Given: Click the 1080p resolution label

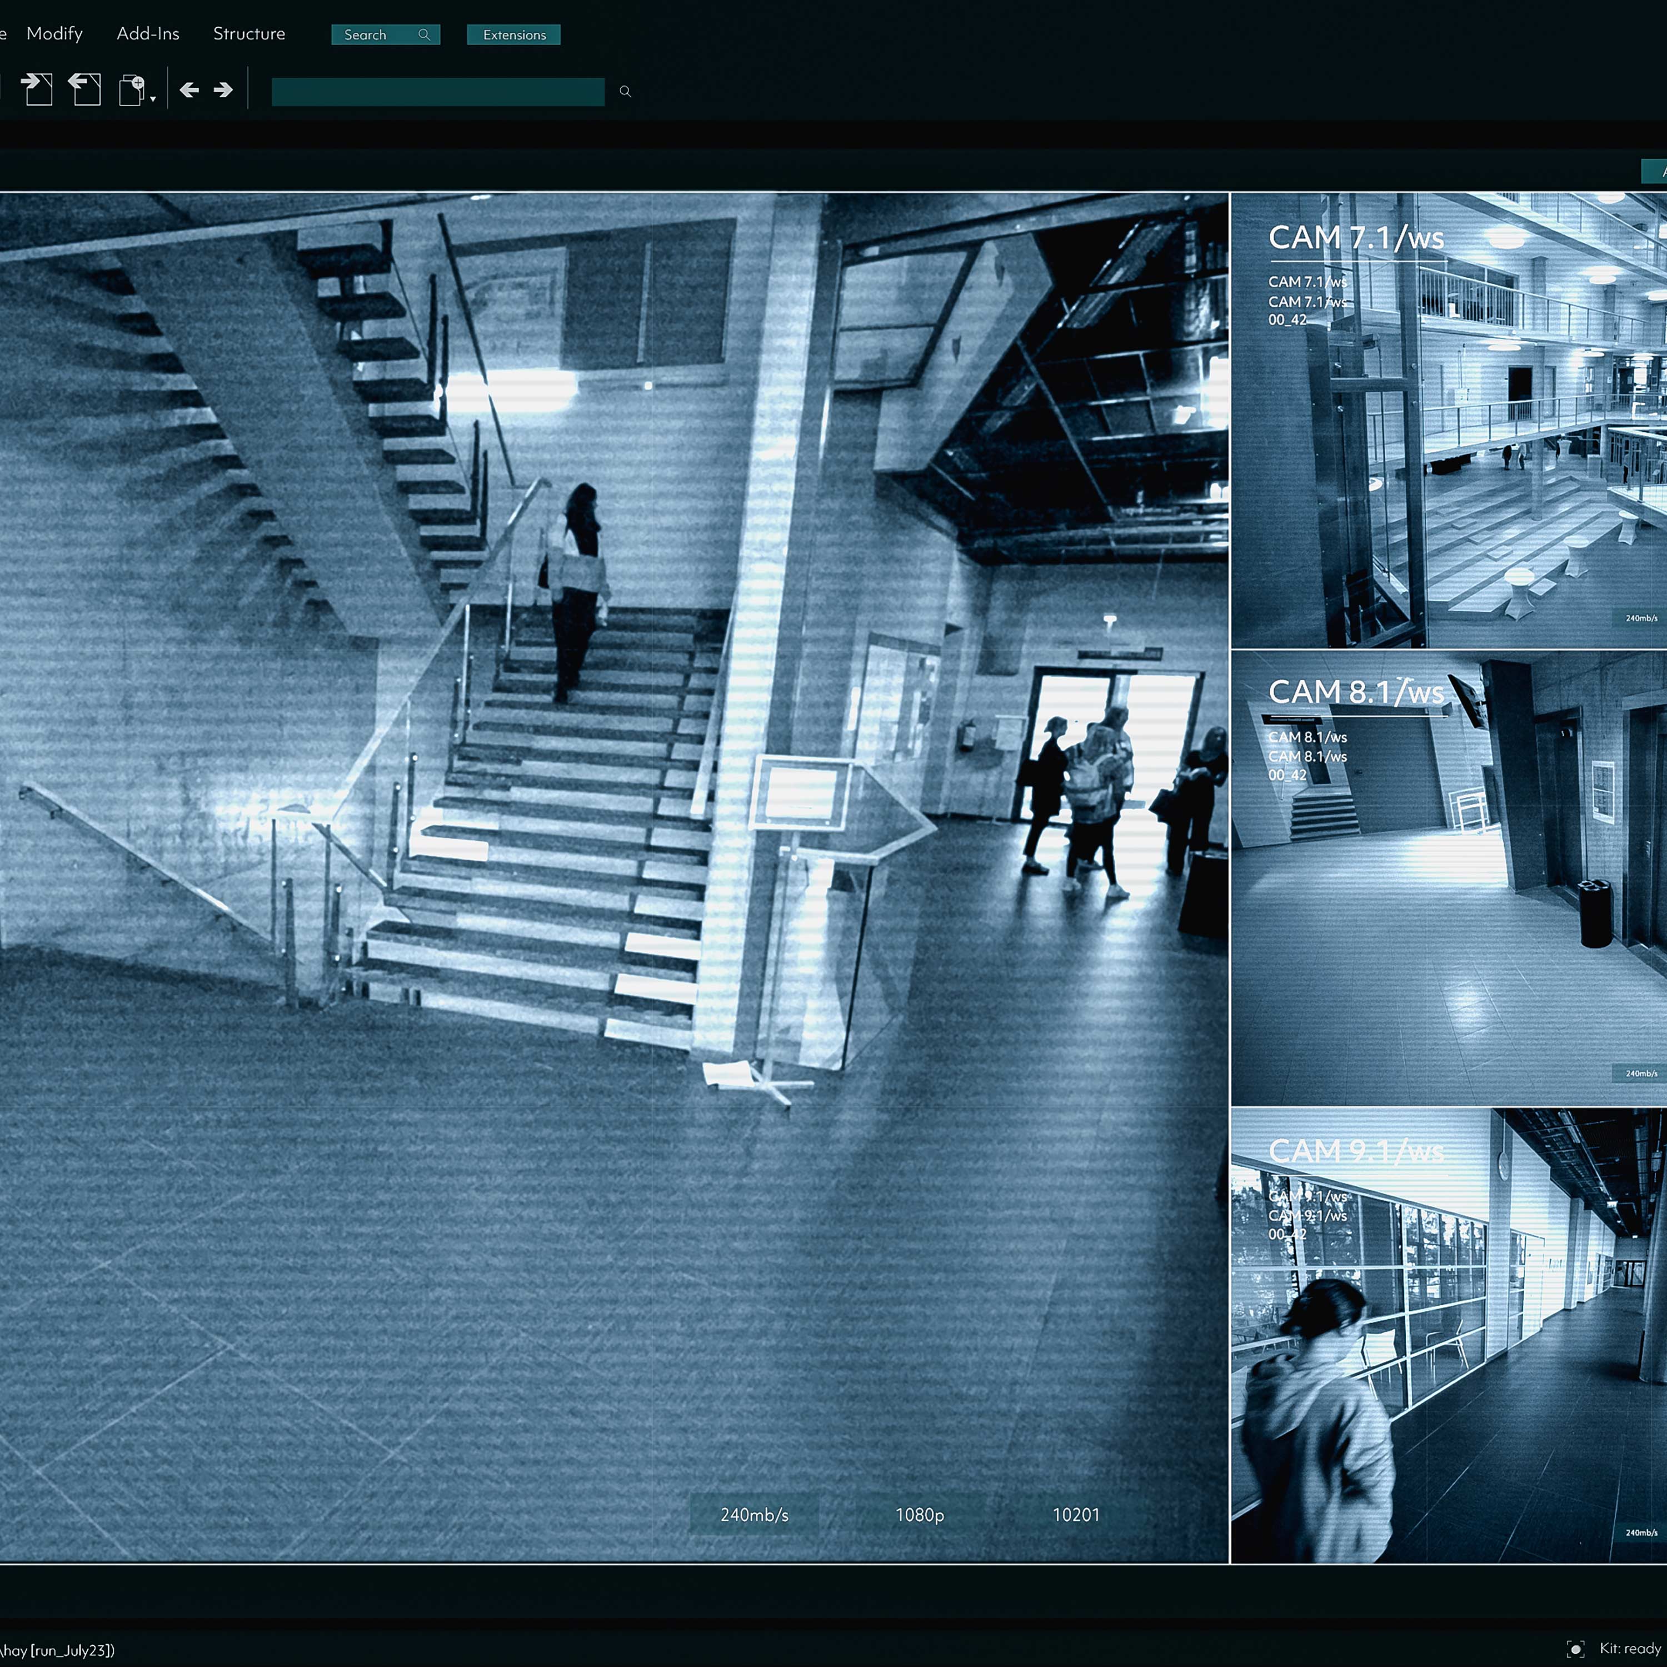Looking at the screenshot, I should [x=919, y=1514].
